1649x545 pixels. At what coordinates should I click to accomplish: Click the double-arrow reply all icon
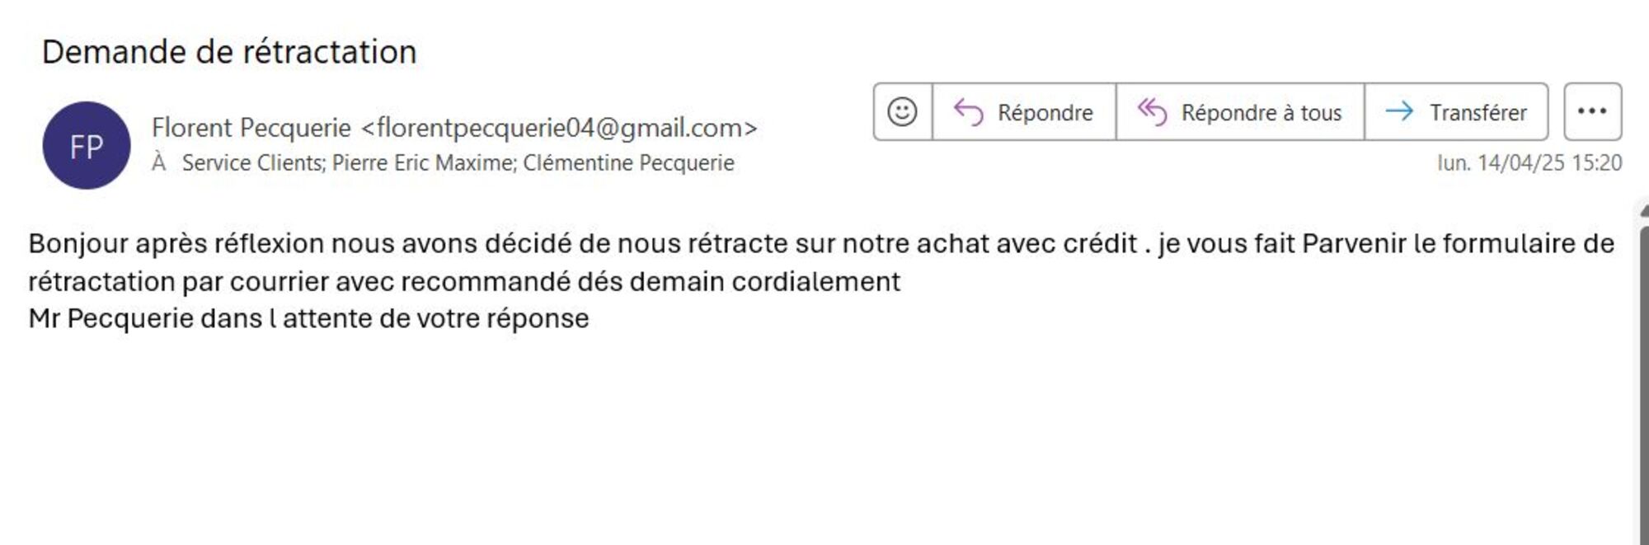click(1152, 111)
